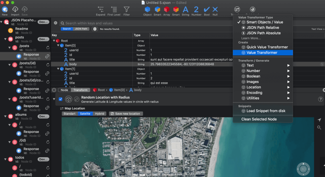
Task: Switch to the JSON Path search mode
Action: click(81, 29)
